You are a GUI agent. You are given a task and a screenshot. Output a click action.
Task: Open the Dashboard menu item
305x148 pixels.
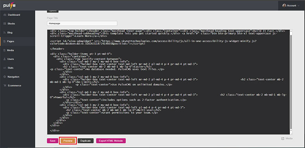[x=14, y=15]
